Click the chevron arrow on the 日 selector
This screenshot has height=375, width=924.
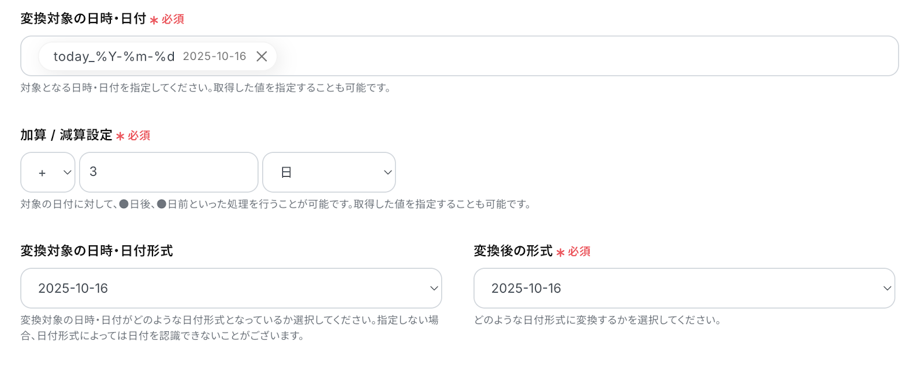(388, 172)
